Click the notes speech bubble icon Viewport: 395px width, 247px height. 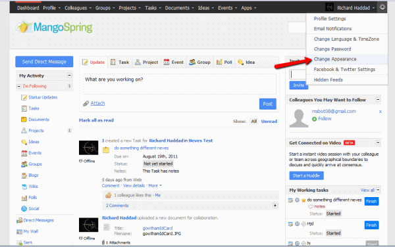click(x=311, y=206)
